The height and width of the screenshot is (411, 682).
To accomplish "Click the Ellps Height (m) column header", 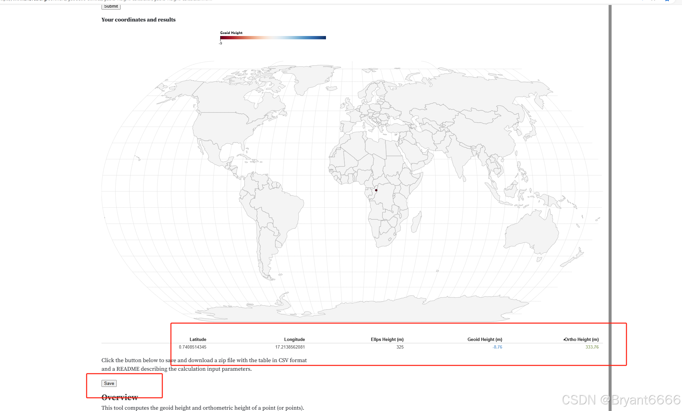I will pyautogui.click(x=387, y=339).
